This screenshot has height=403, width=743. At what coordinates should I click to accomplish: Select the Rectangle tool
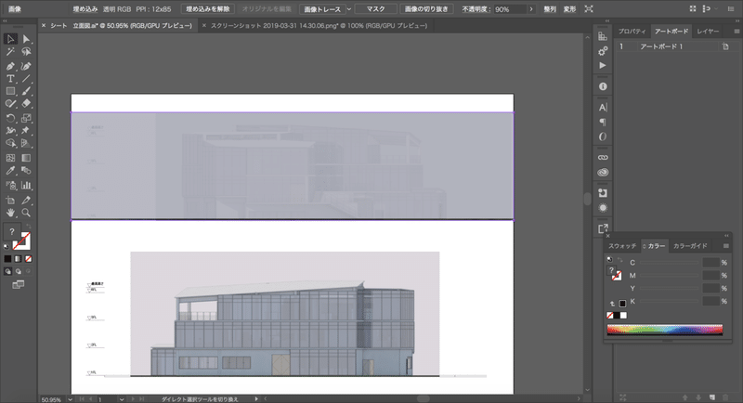click(x=10, y=91)
